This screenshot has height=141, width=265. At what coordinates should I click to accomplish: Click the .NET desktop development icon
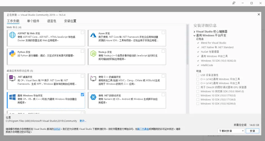(12, 78)
